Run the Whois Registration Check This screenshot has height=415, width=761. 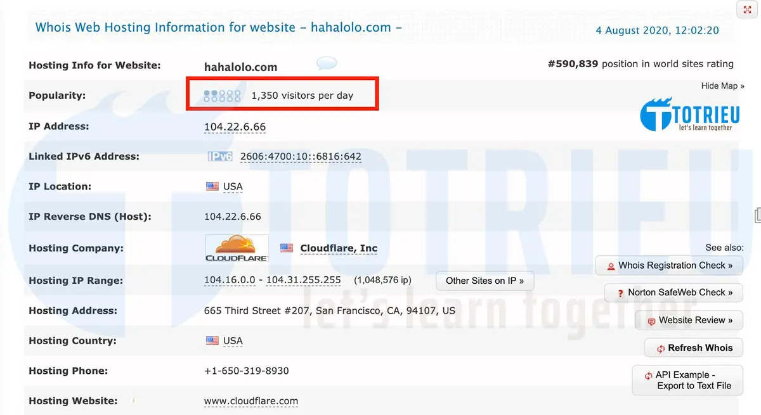coord(669,265)
